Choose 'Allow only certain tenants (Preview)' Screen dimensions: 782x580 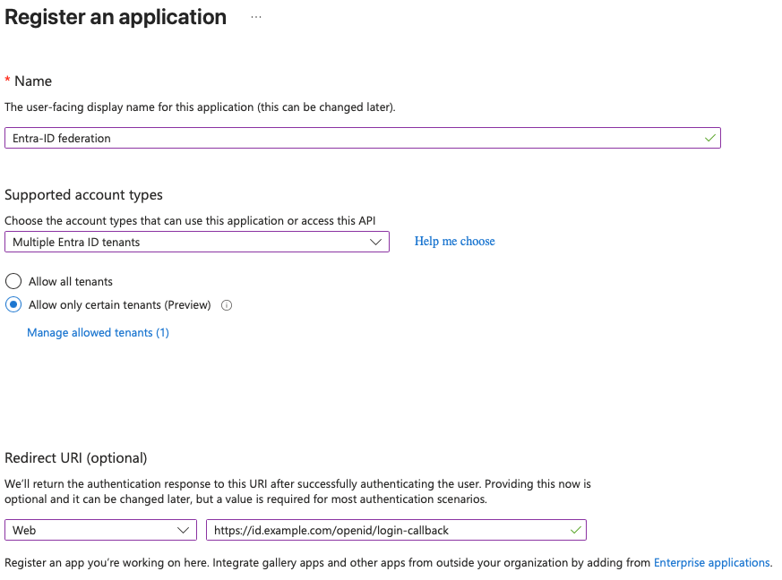click(x=13, y=304)
